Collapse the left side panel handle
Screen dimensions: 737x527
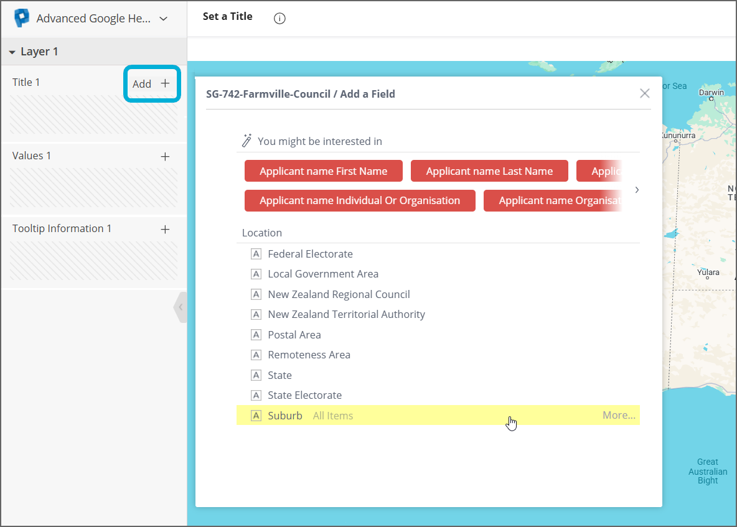point(181,307)
